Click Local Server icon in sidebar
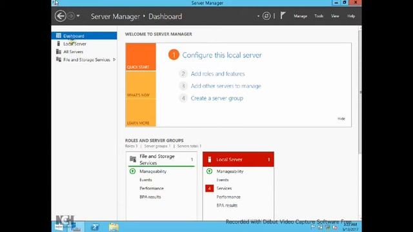413x232 pixels. pos(59,44)
